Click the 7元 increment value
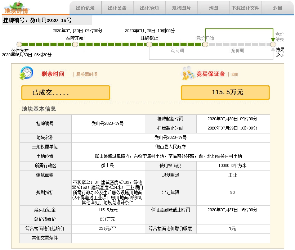 233,228
